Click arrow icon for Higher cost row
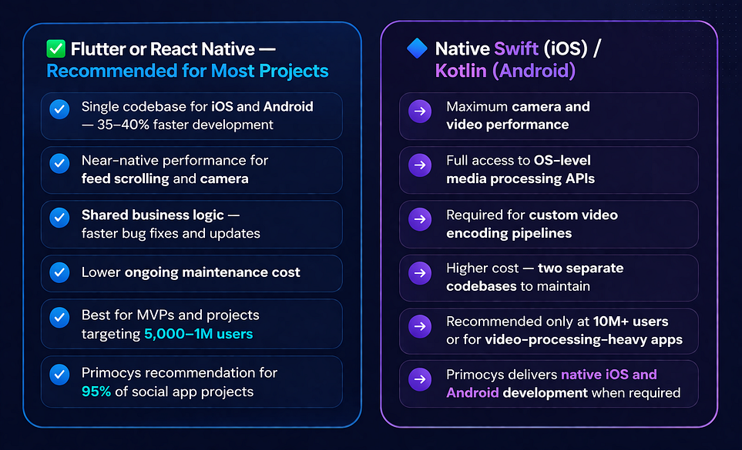742x450 pixels. pos(420,273)
